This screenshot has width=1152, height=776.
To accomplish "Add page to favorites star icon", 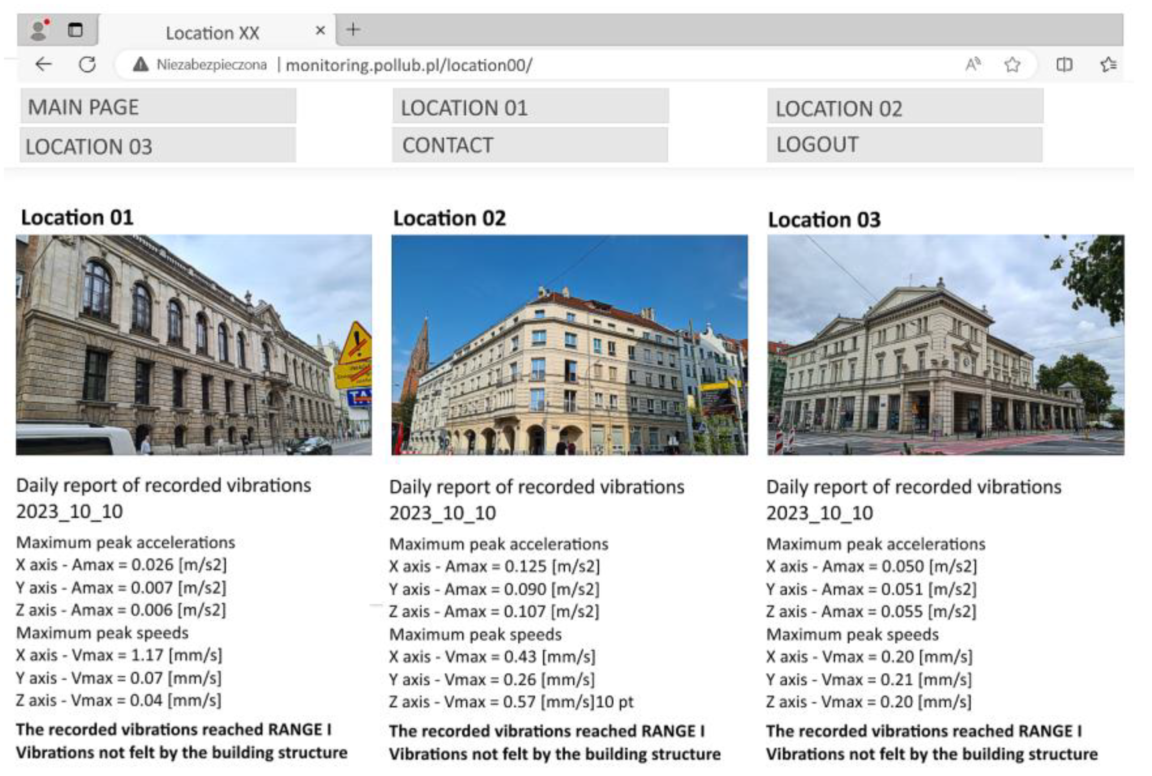I will pos(1012,64).
